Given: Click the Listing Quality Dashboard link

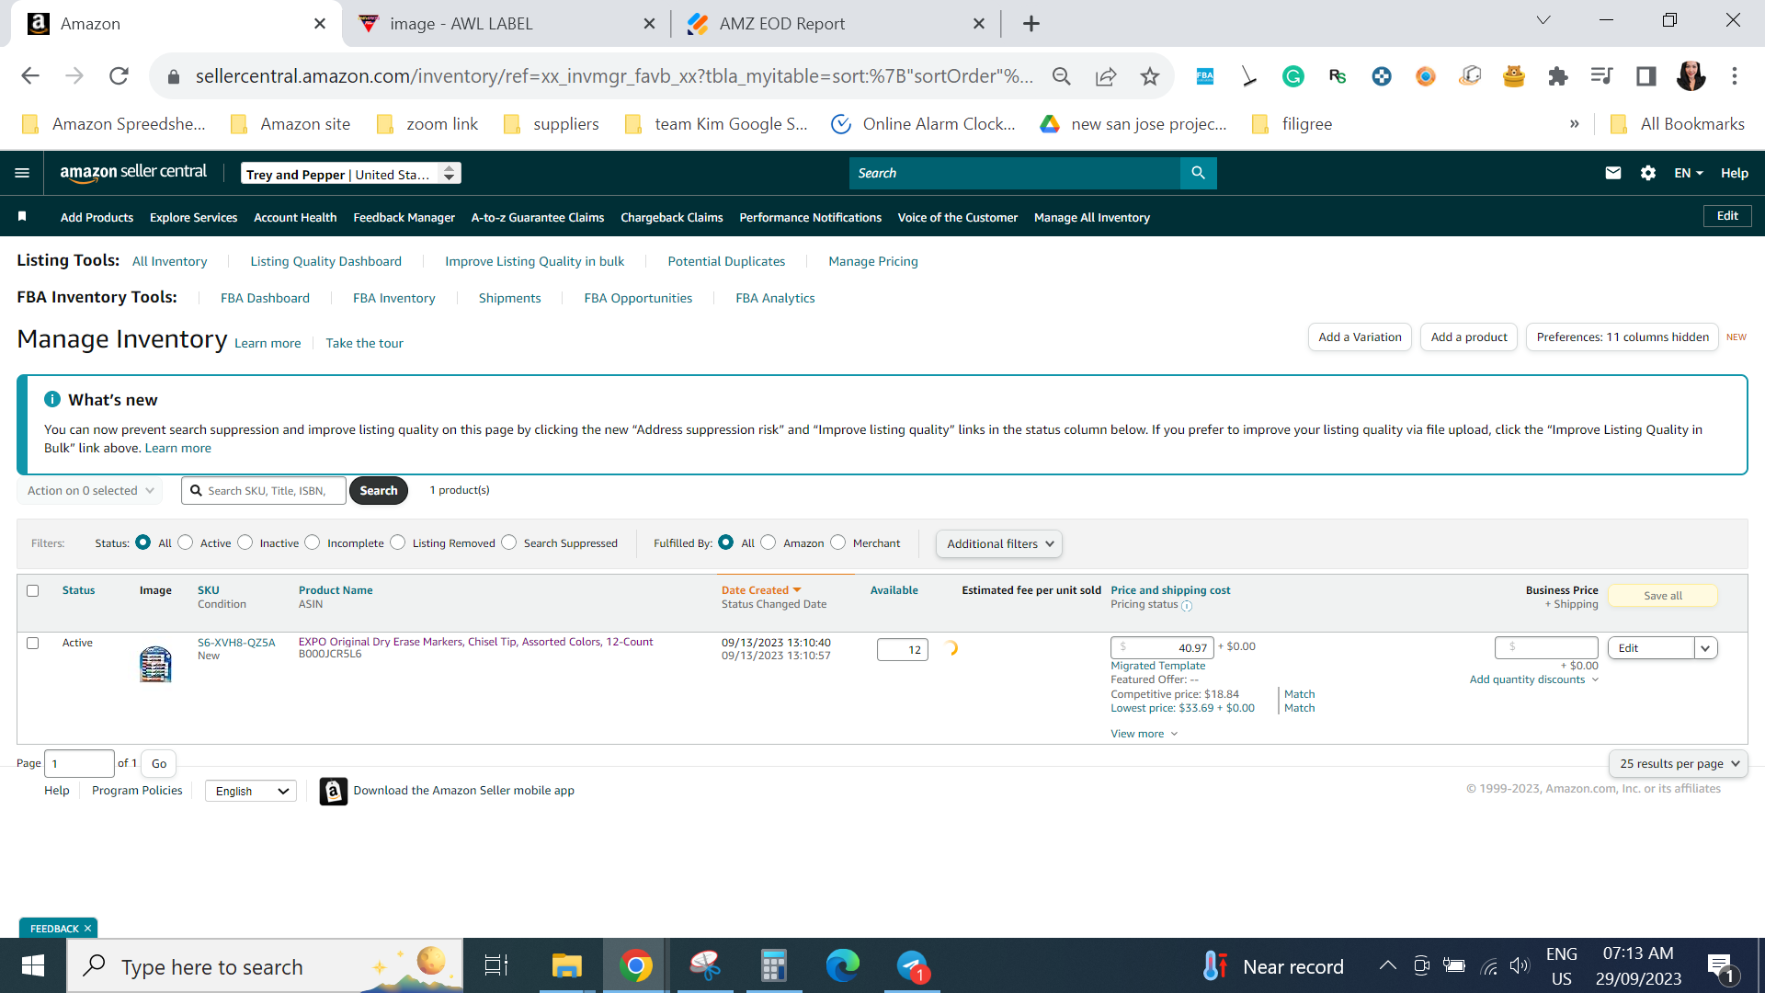Looking at the screenshot, I should [x=325, y=261].
